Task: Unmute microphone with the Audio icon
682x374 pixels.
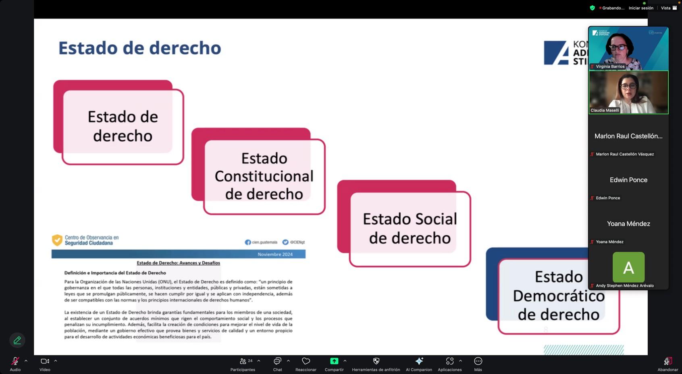Action: [x=15, y=362]
